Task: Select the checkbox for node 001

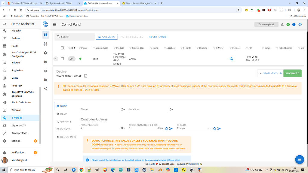Action: click(62, 59)
